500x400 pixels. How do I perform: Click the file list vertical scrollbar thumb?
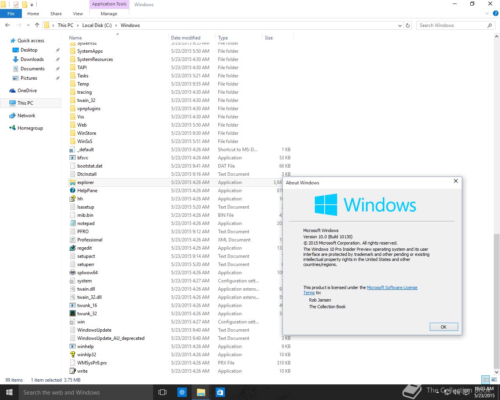pyautogui.click(x=496, y=301)
